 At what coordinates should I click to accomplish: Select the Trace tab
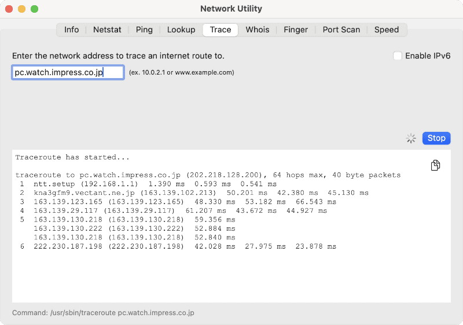221,30
